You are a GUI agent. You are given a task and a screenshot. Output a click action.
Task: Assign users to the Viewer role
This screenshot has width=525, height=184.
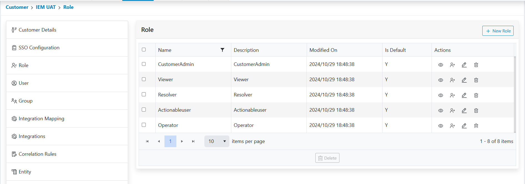452,80
